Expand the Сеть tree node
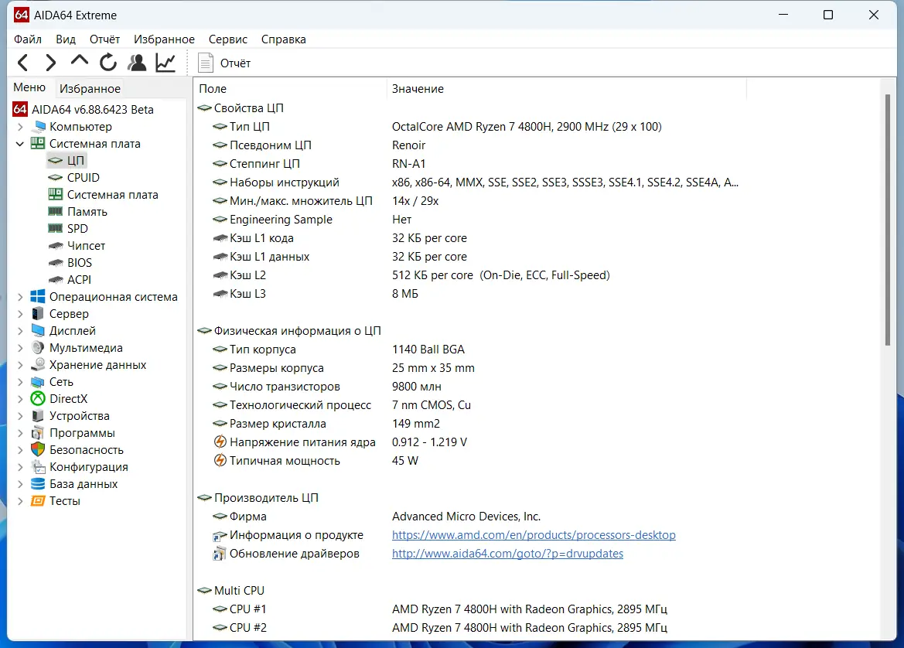The height and width of the screenshot is (648, 904). click(x=20, y=382)
